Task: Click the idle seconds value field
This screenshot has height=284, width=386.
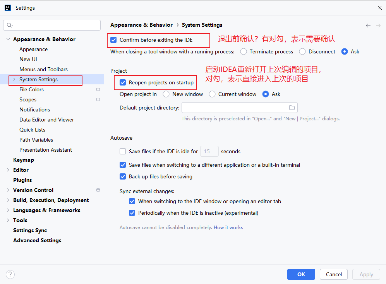Action: [209, 151]
